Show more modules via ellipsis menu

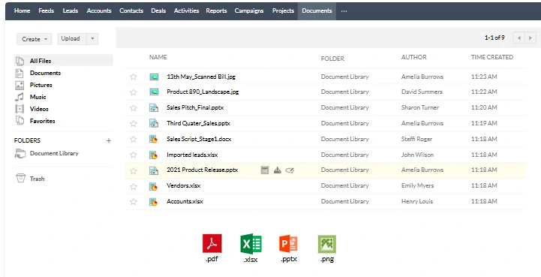[x=344, y=11]
